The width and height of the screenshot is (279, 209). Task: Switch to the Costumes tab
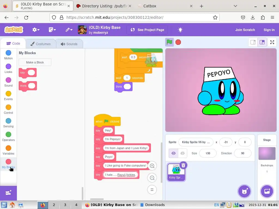41,44
